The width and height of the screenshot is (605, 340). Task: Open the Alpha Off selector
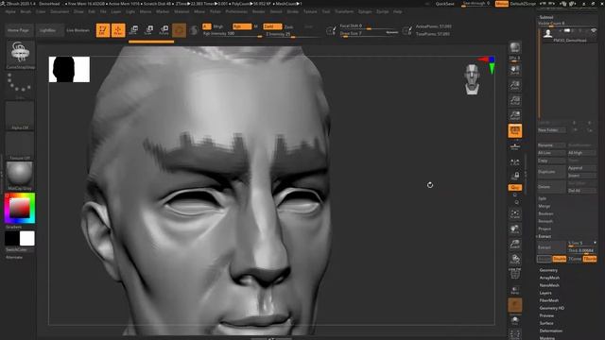pyautogui.click(x=20, y=115)
